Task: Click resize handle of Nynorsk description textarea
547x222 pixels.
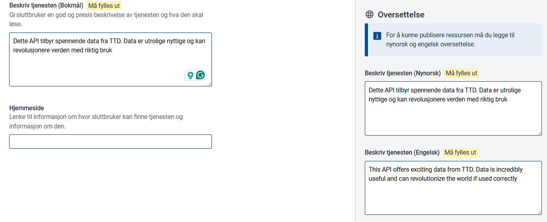Action: click(539, 133)
